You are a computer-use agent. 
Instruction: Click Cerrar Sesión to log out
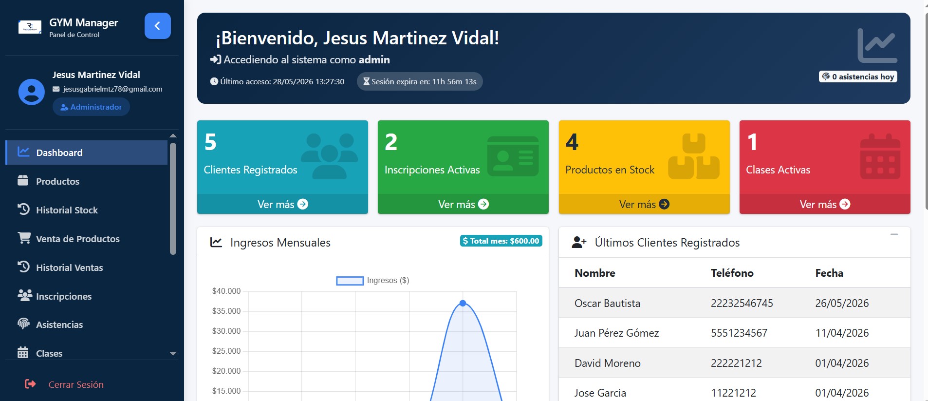click(76, 384)
